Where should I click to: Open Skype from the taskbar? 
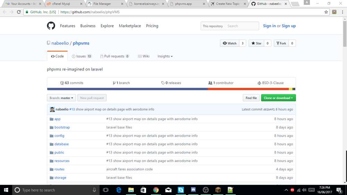tap(181, 190)
